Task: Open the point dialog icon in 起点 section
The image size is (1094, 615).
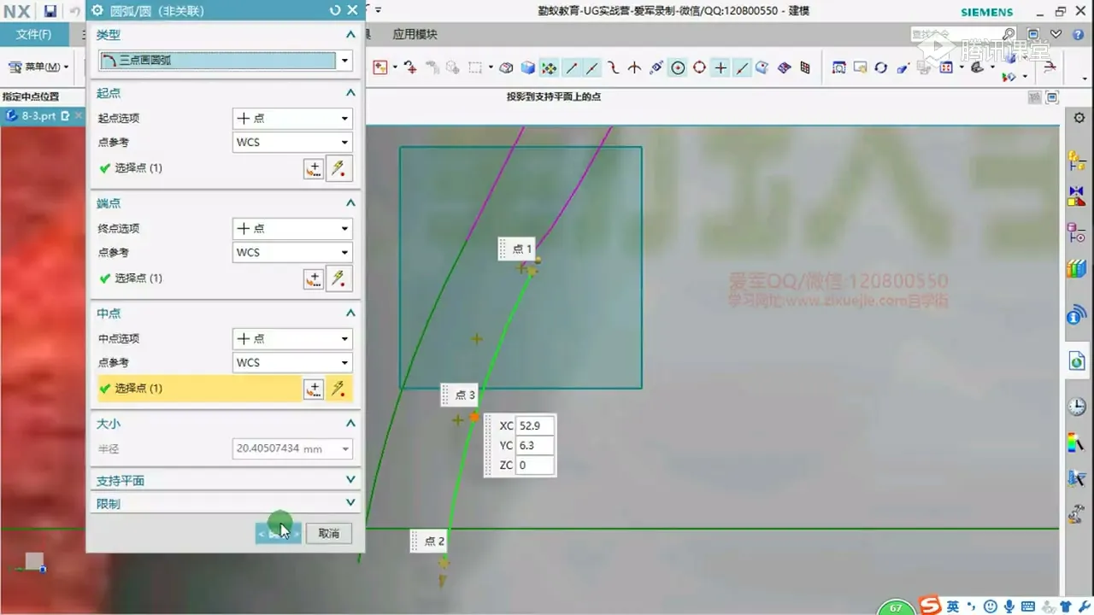Action: [x=314, y=168]
